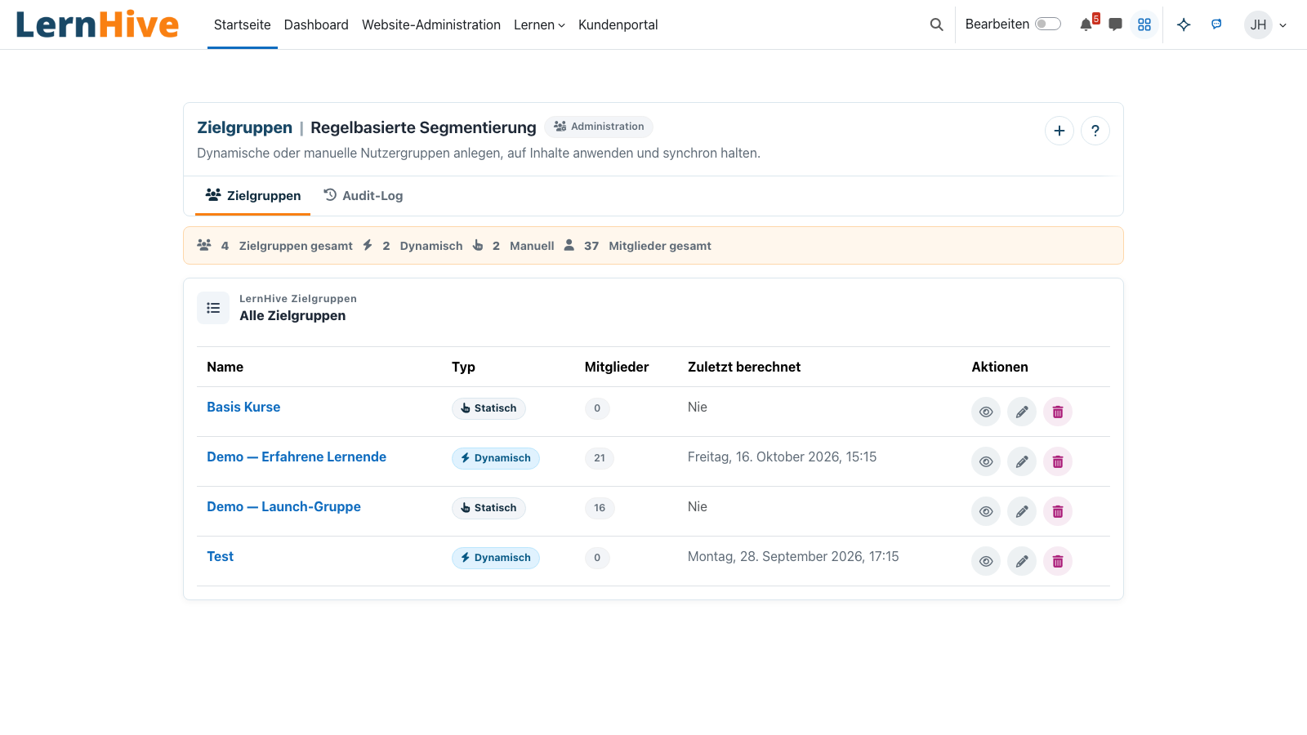Add a new Zielgruppe with plus button

[1059, 131]
